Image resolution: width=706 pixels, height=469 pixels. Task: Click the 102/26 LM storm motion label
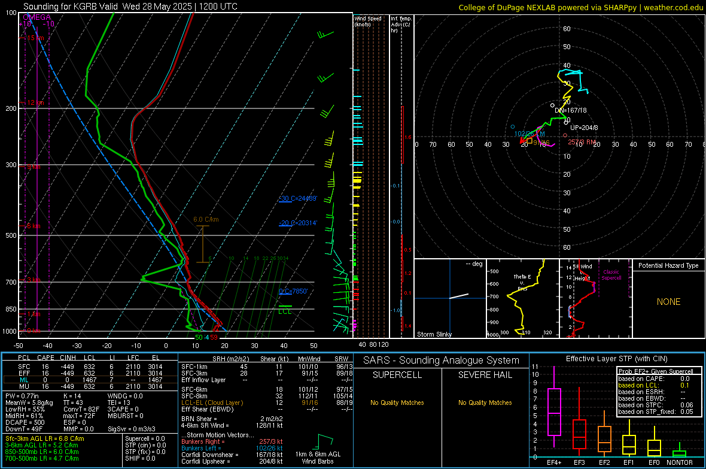pyautogui.click(x=529, y=134)
